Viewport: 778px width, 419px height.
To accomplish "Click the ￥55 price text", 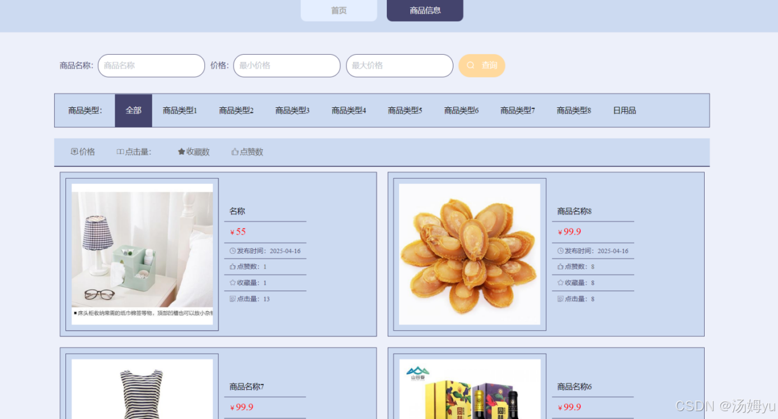I will pos(238,232).
